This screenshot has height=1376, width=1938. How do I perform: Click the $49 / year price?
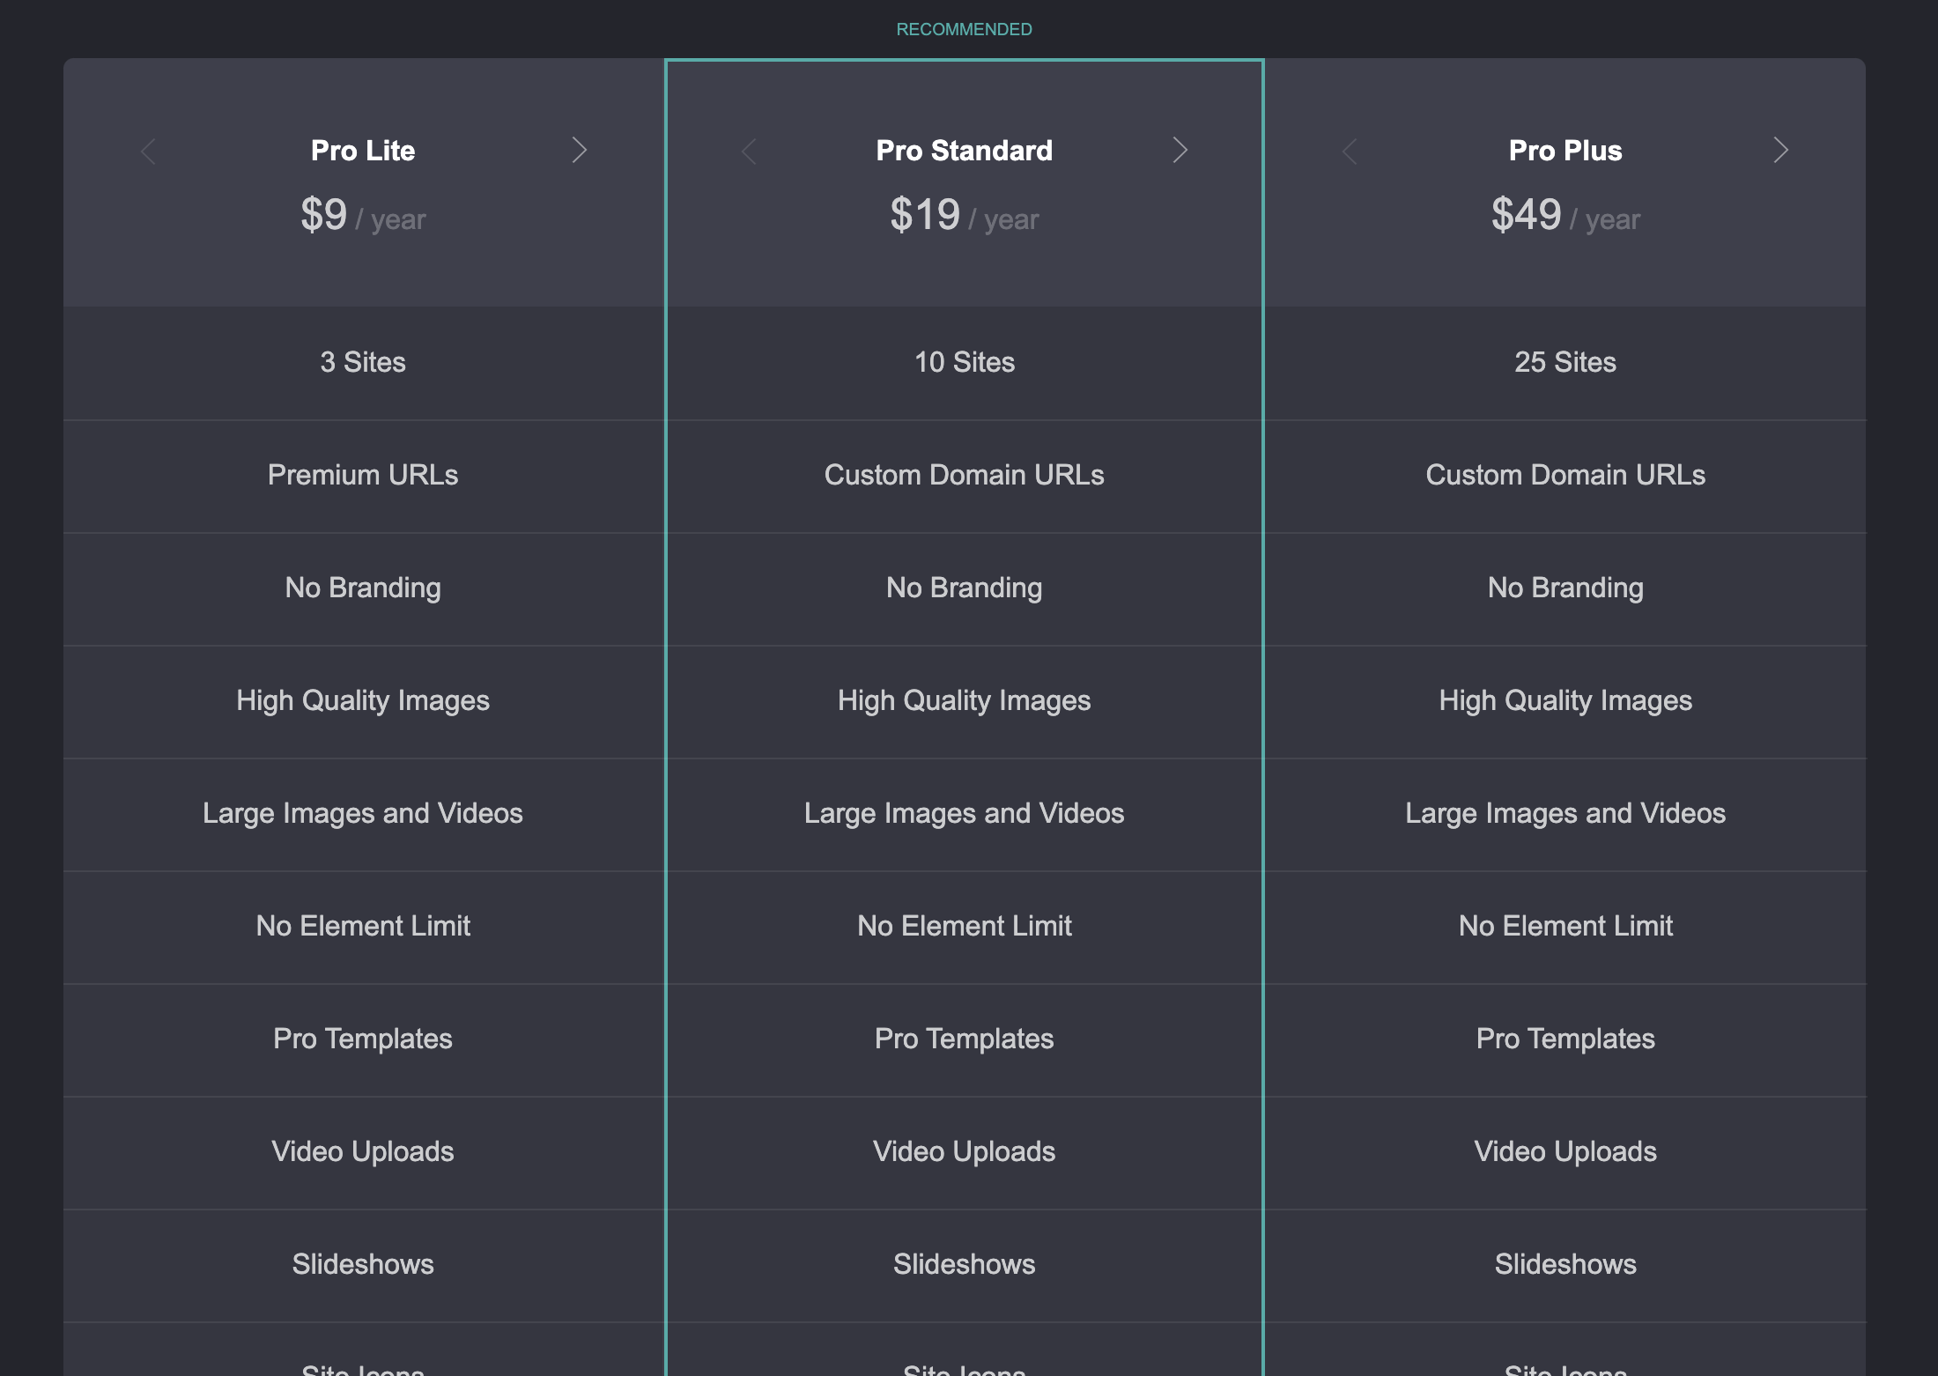pyautogui.click(x=1564, y=216)
